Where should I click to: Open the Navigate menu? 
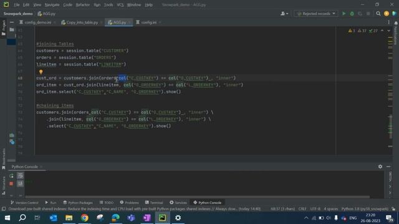pyautogui.click(x=52, y=4)
